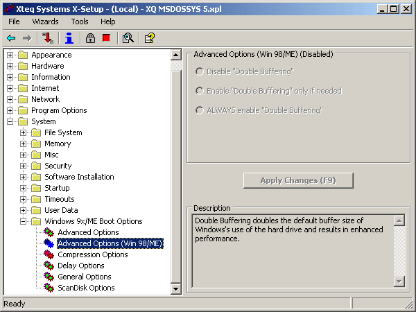Select ALWAYS enable "Double Buffering" radio
Screen dimensions: 416x312
200,110
